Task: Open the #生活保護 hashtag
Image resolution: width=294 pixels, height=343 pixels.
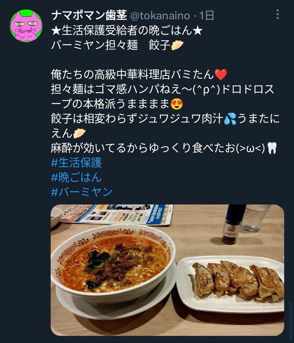Action: 76,163
